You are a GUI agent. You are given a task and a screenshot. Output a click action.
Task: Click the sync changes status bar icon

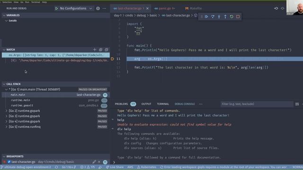[x=56, y=167]
